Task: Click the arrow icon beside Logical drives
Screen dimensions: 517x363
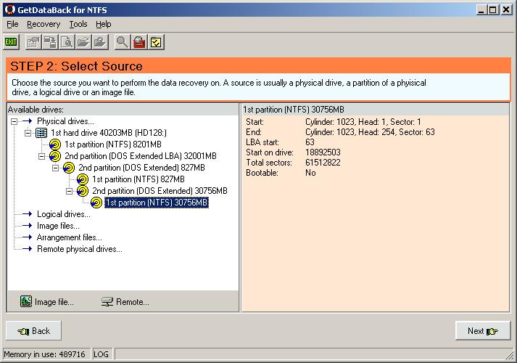Action: coord(27,214)
